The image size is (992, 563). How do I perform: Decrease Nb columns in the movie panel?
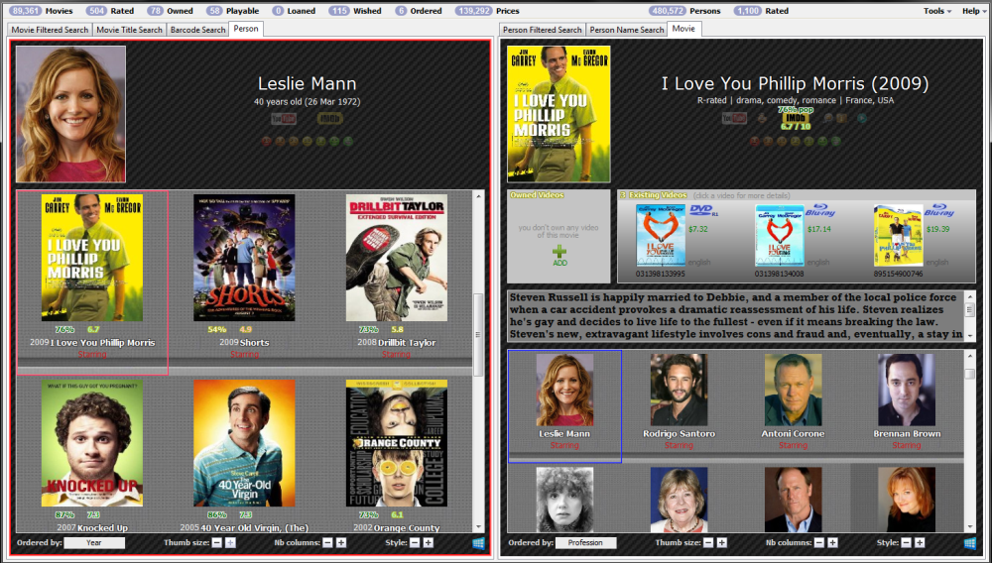point(819,543)
